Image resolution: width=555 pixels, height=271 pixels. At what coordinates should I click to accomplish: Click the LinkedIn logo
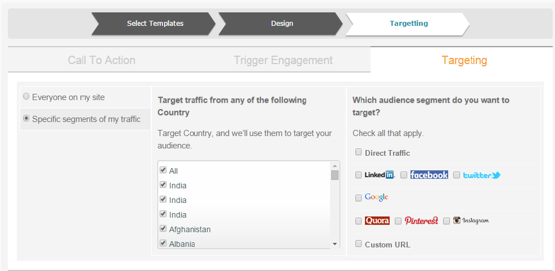[x=379, y=175]
